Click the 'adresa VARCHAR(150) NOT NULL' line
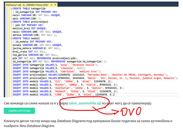The image size is (183, 129). (x=35, y=35)
